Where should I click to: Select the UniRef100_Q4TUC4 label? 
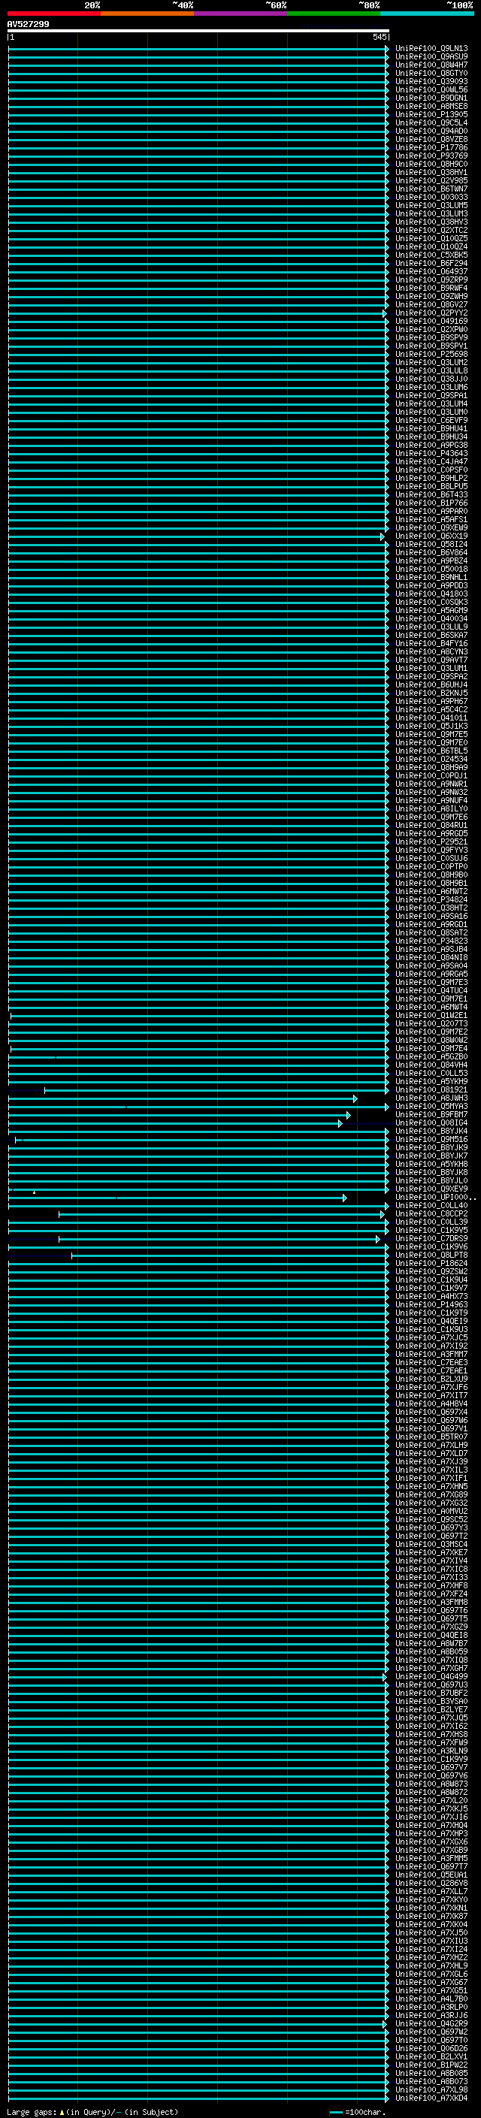coord(431,991)
